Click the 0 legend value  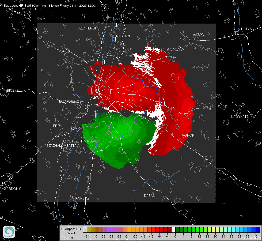click(175, 236)
